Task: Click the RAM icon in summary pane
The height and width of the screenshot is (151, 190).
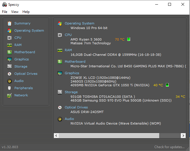Action: [60, 50]
